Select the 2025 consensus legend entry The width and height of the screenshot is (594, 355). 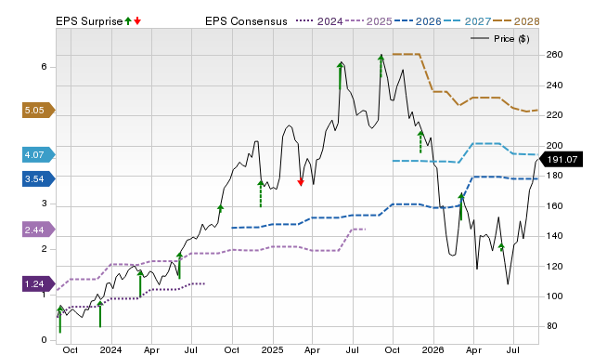(x=368, y=21)
